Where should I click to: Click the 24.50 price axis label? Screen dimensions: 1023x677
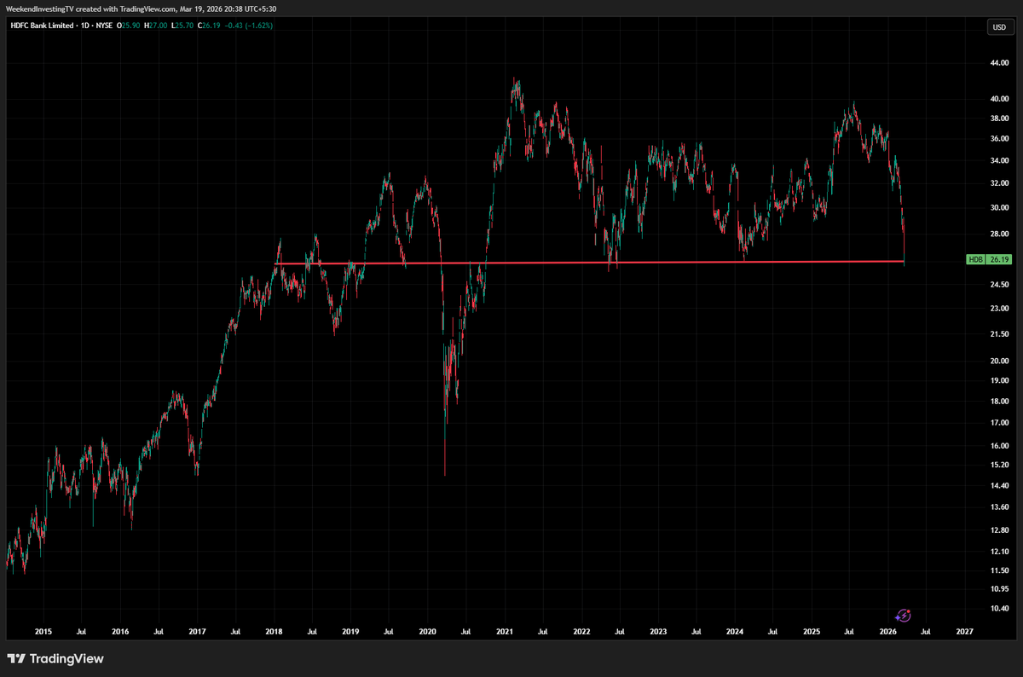pos(998,285)
